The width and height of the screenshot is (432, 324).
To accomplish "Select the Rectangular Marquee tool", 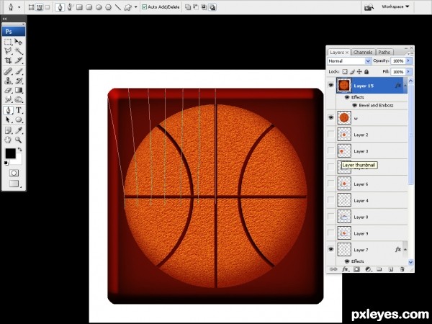I will coord(8,42).
